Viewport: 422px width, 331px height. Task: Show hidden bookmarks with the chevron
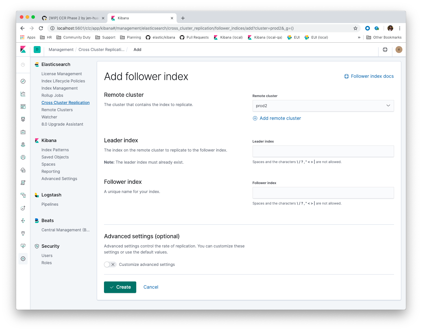click(x=359, y=37)
